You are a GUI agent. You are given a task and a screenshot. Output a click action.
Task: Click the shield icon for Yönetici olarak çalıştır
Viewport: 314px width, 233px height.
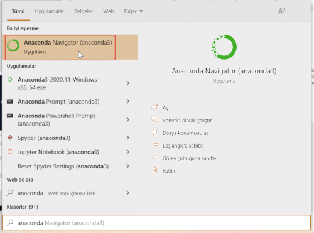tap(154, 120)
